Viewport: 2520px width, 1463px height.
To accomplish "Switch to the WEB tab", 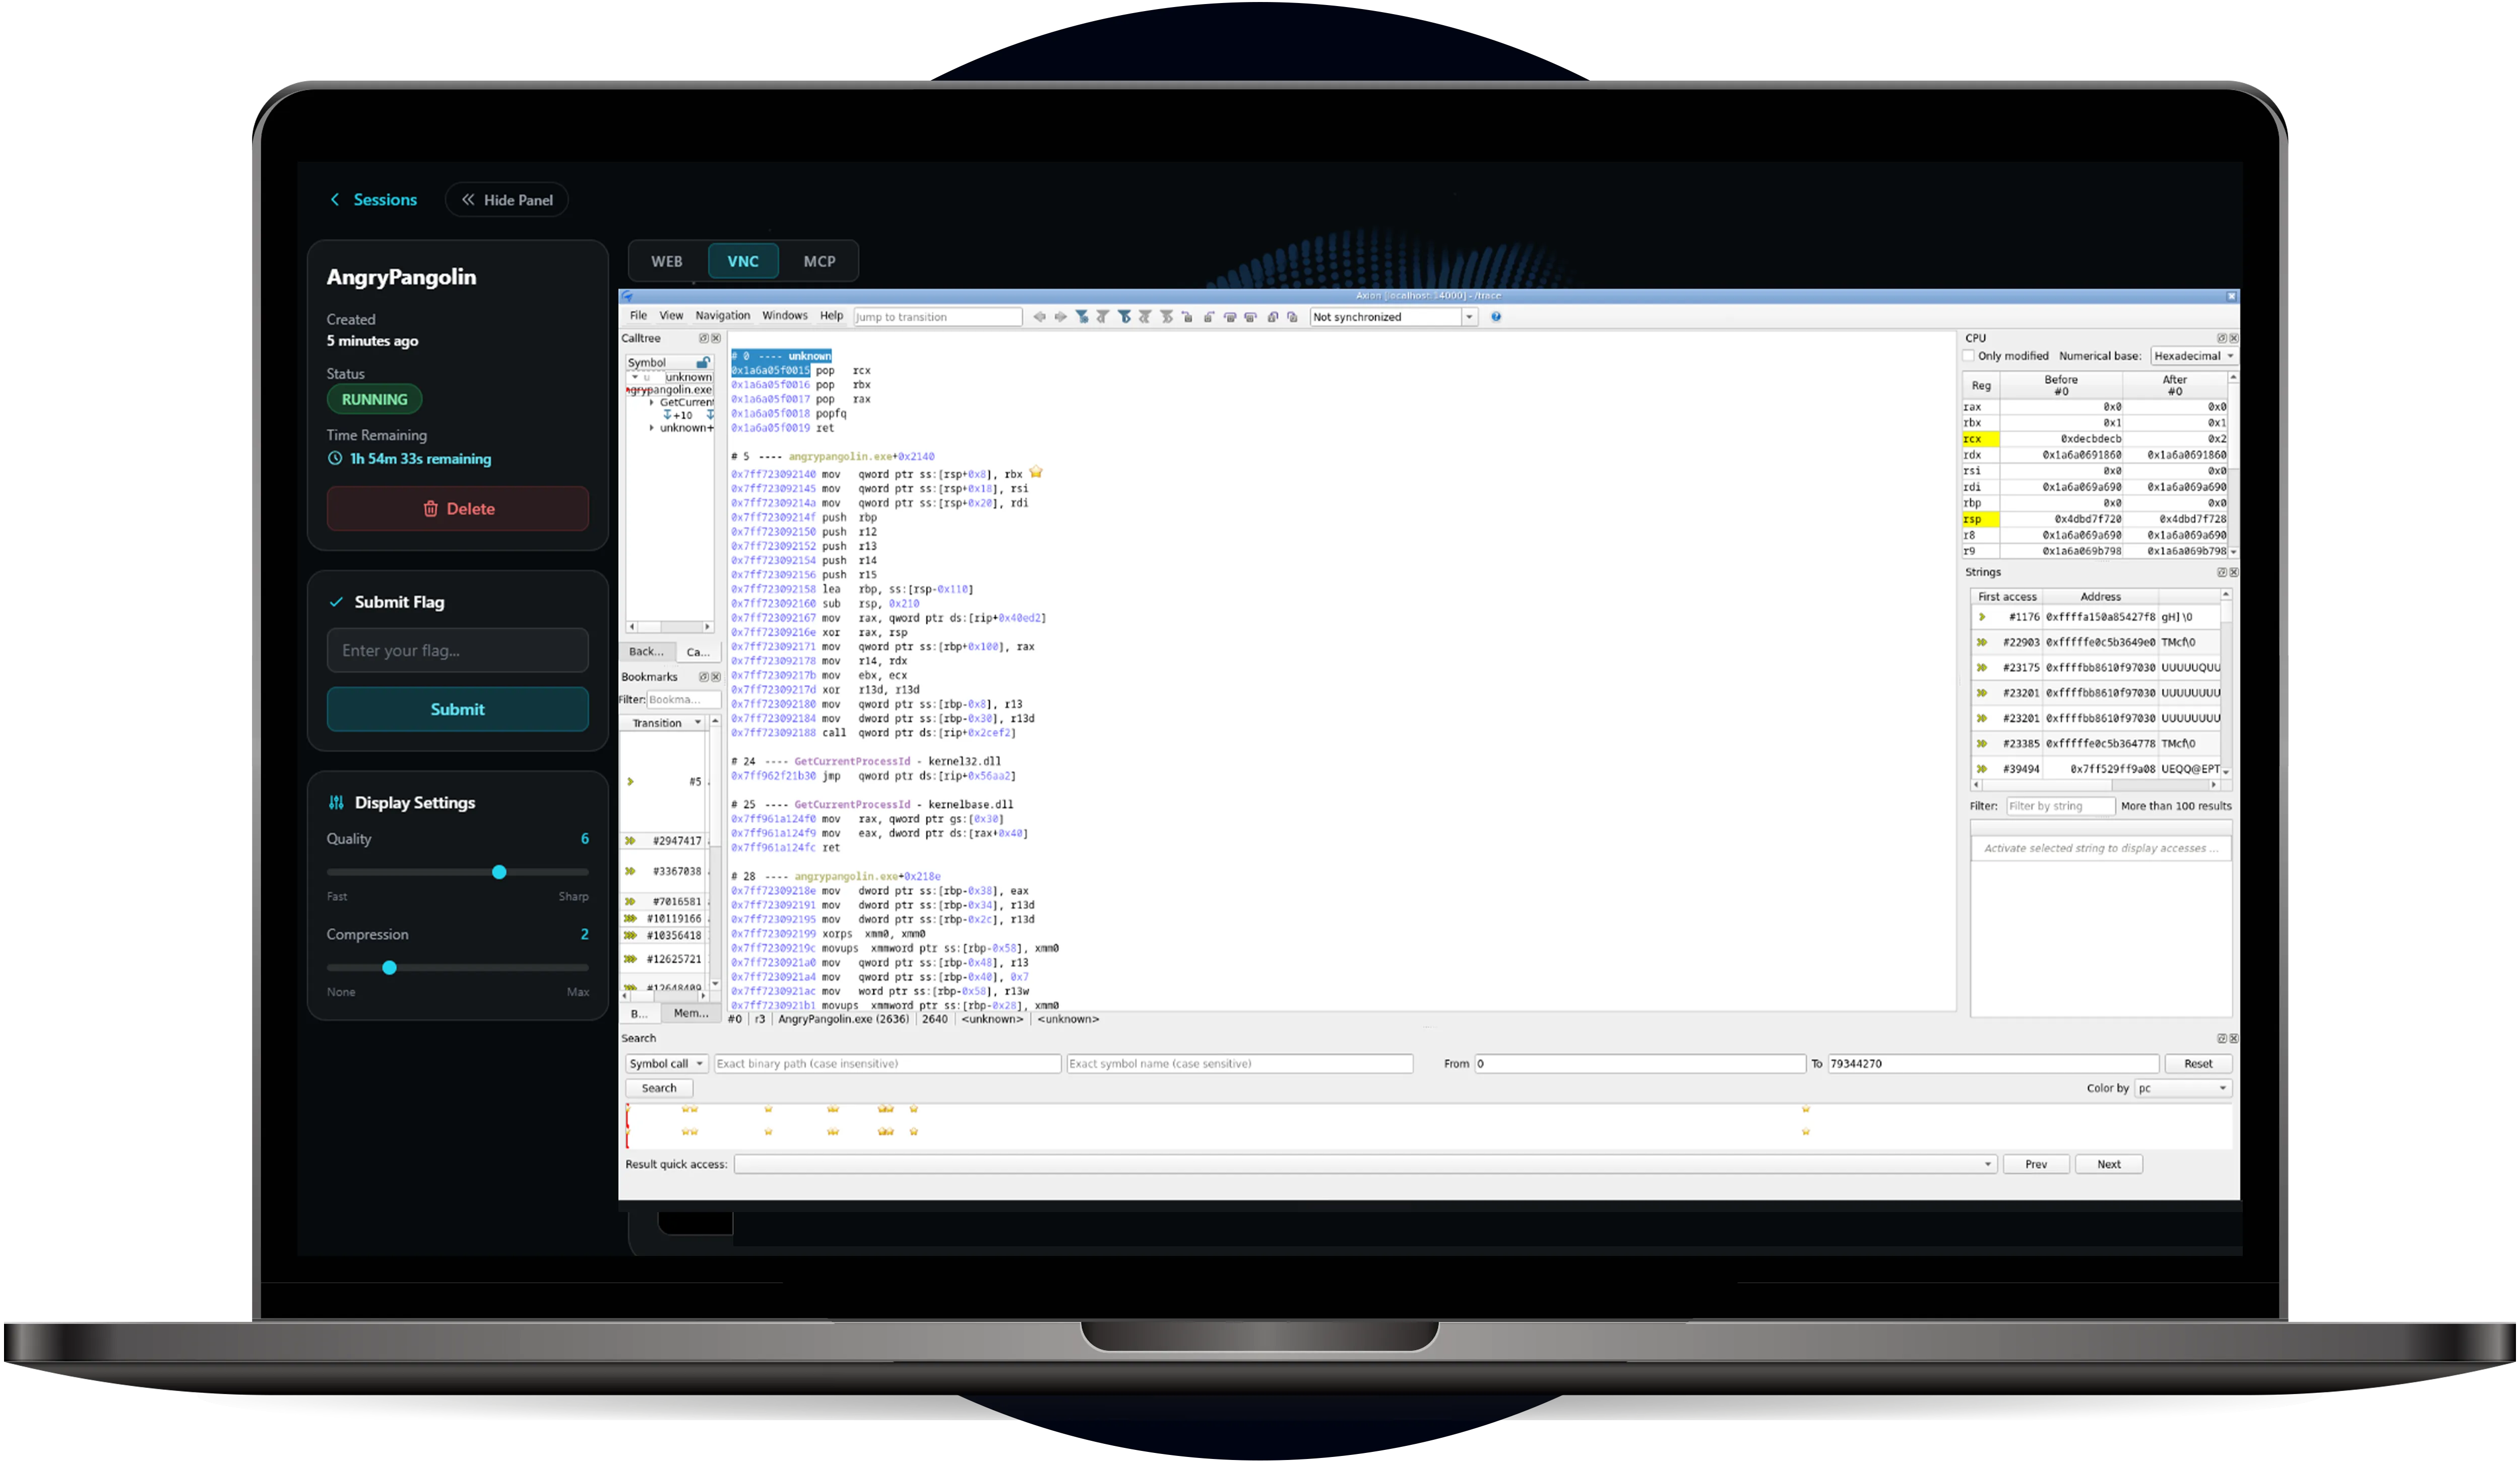I will (667, 261).
